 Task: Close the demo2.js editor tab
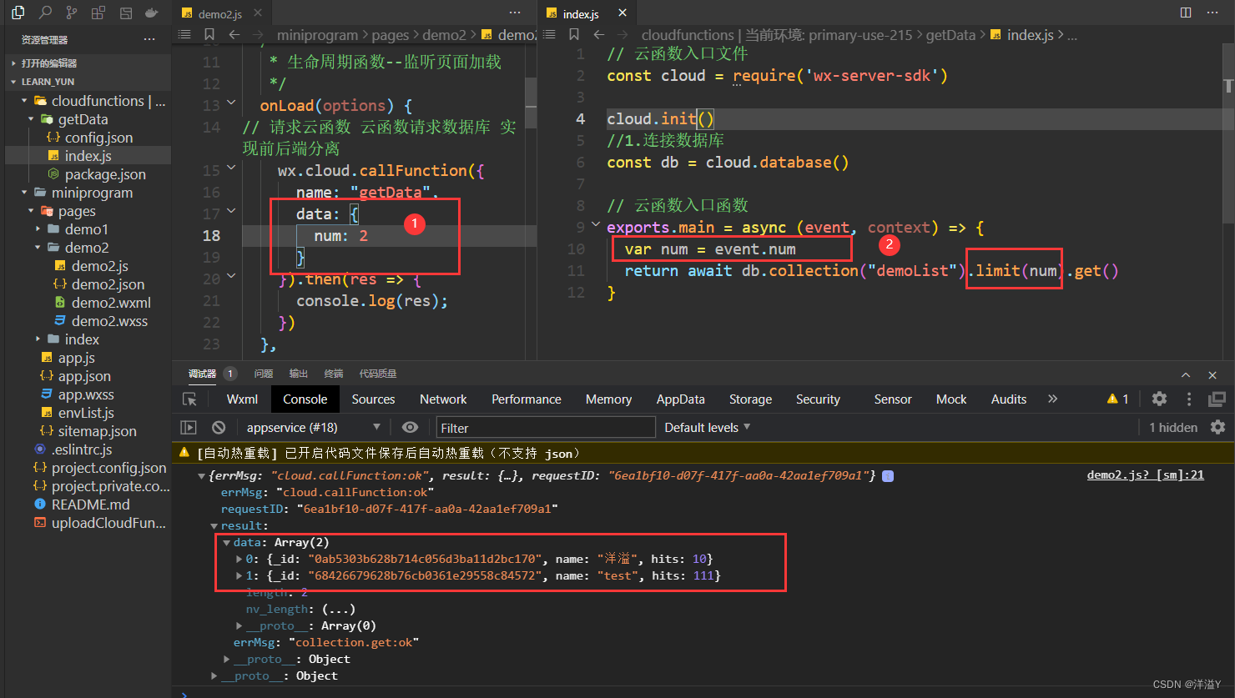[x=259, y=14]
